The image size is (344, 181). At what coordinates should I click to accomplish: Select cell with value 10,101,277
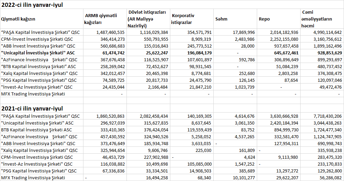coord(235,178)
